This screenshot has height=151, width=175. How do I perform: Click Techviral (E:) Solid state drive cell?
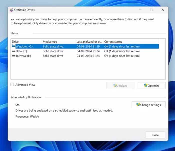click(x=53, y=56)
